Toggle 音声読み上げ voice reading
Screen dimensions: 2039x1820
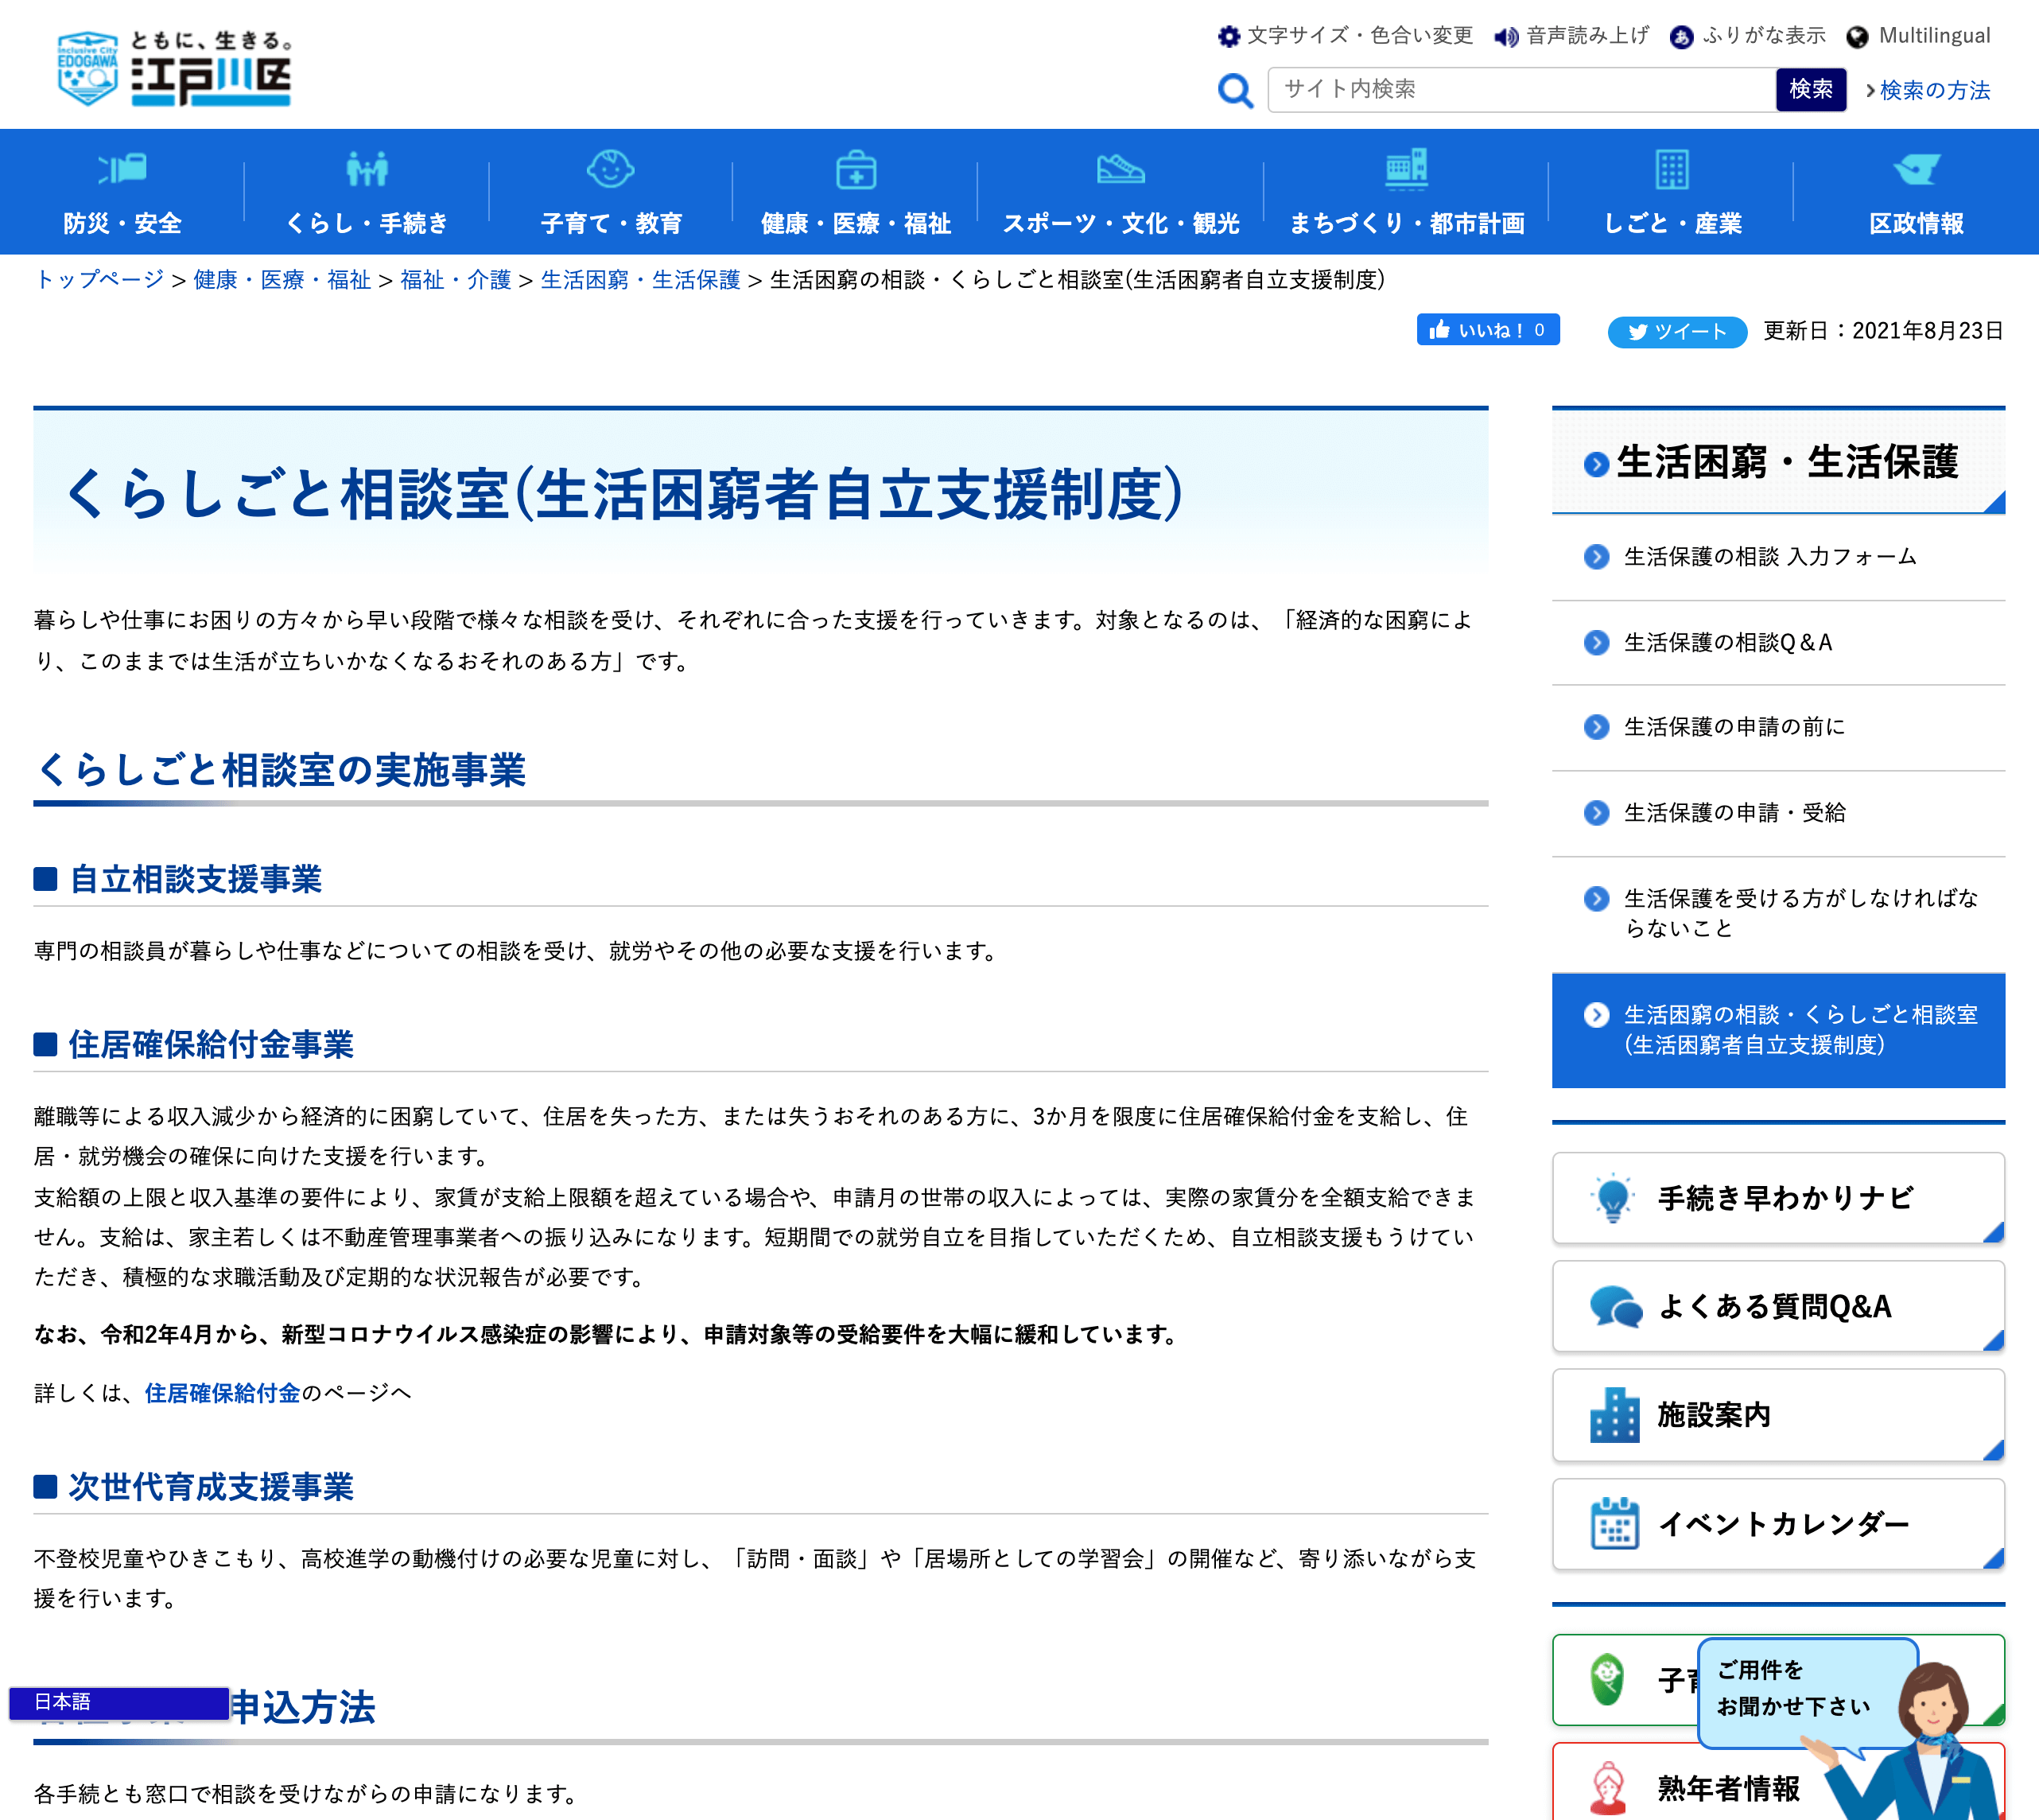(x=1571, y=36)
